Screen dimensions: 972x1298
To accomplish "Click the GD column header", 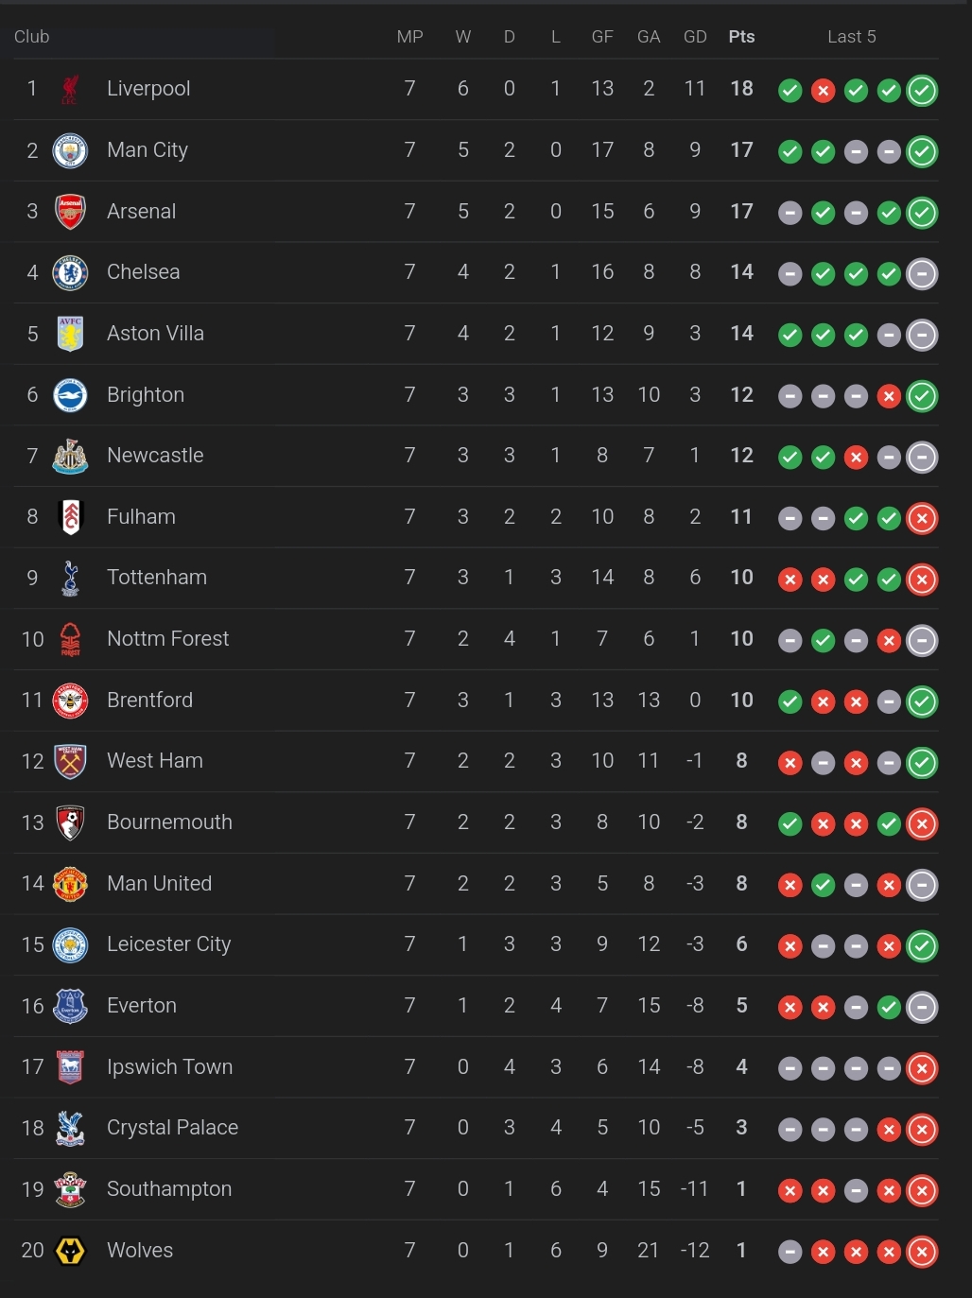I will [695, 37].
